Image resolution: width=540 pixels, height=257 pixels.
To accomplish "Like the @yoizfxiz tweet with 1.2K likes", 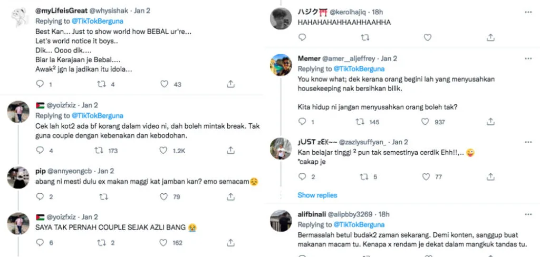I will (164, 151).
